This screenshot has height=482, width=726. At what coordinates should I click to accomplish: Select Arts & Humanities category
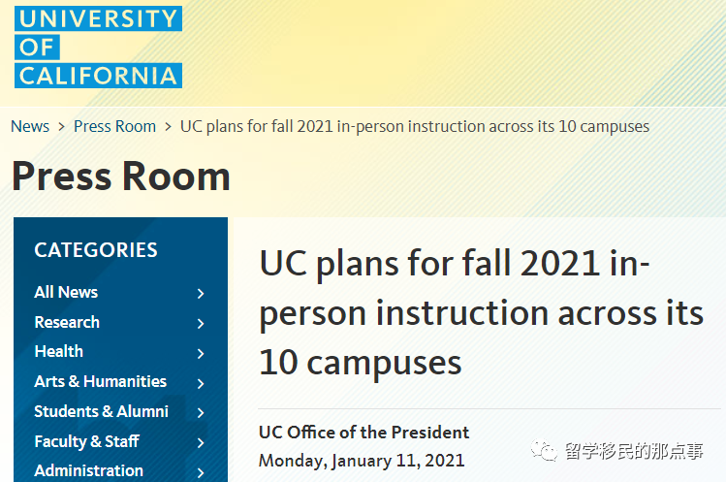[x=100, y=381]
